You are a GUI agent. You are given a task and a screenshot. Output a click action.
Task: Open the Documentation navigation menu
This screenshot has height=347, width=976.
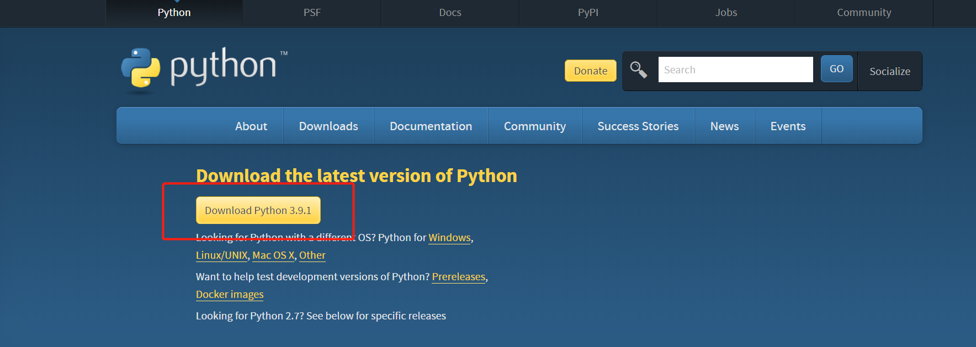coord(431,126)
